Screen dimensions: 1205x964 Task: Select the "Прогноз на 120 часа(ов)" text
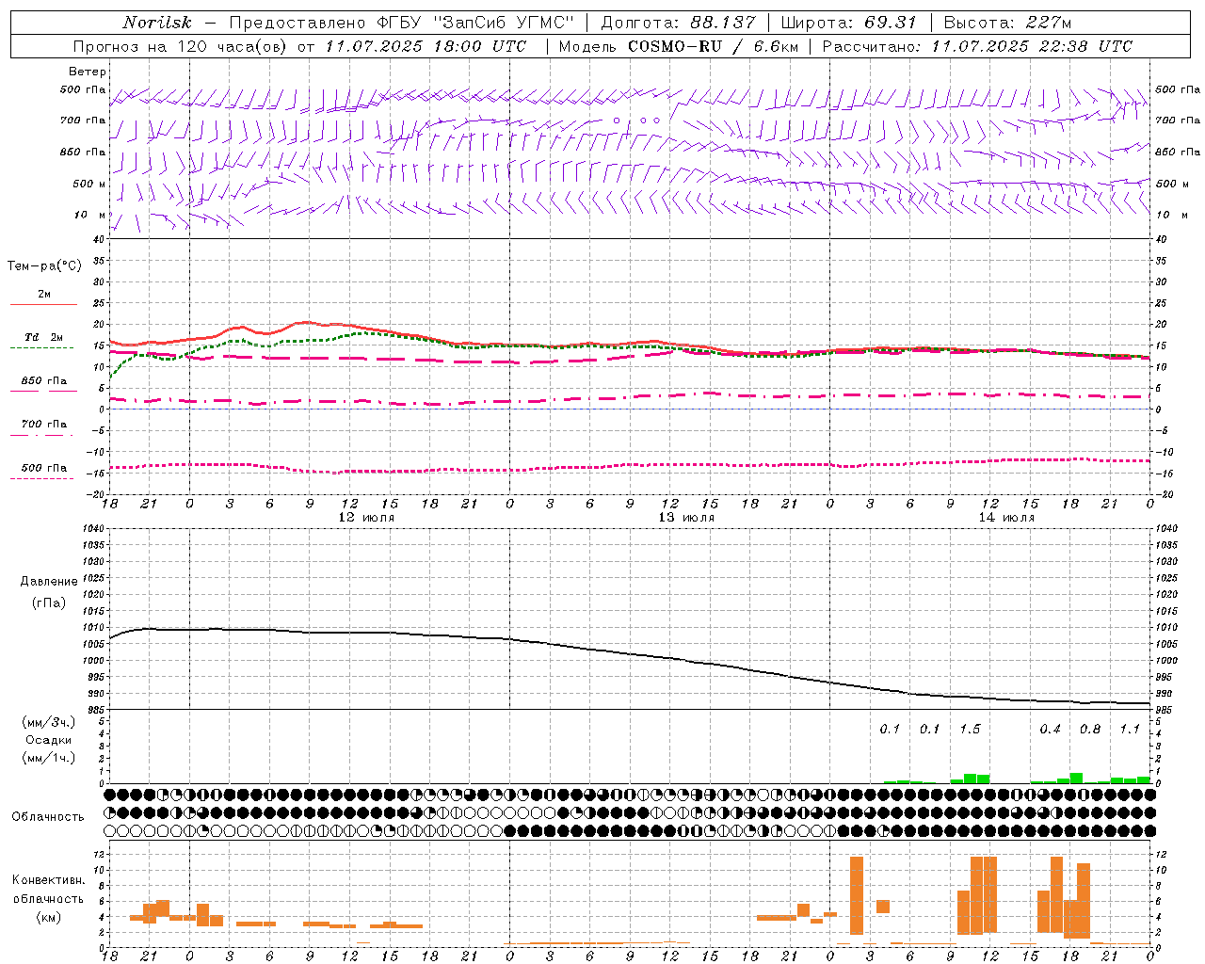click(x=182, y=46)
